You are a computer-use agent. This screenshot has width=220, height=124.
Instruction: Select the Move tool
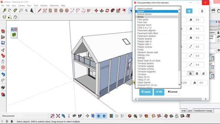pyautogui.click(x=96, y=11)
